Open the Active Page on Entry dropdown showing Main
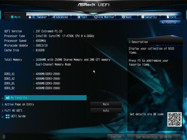The width and height of the screenshot is (187, 140). [106, 104]
